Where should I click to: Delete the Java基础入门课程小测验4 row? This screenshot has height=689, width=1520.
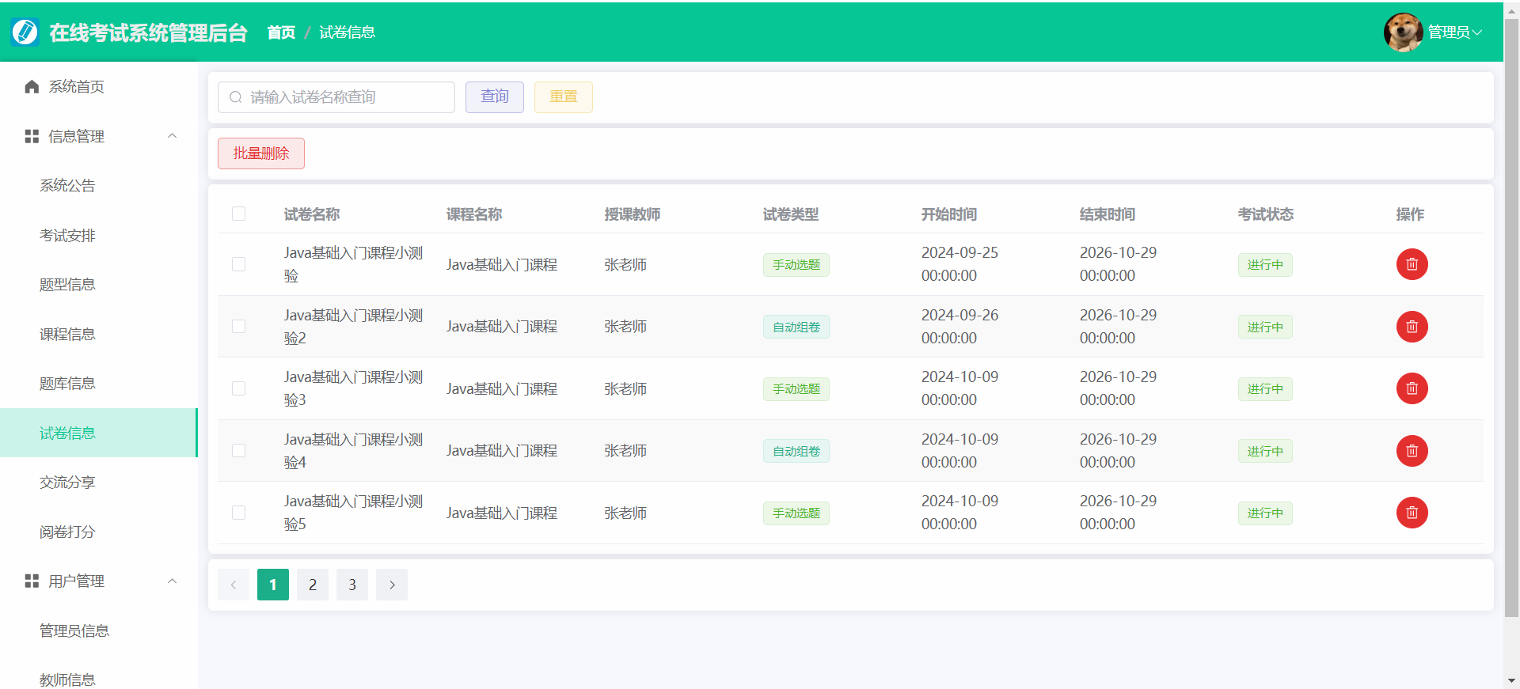pos(1412,451)
